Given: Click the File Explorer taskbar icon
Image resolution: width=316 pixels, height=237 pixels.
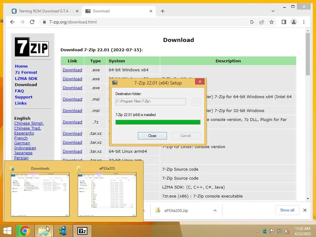Looking at the screenshot, I should 44,231.
